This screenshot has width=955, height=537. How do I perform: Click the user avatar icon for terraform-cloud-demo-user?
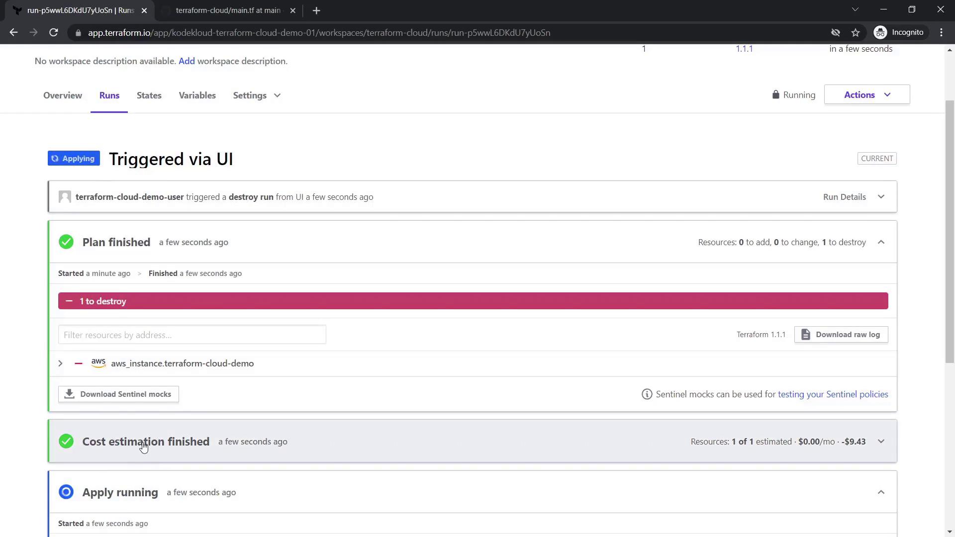click(65, 197)
